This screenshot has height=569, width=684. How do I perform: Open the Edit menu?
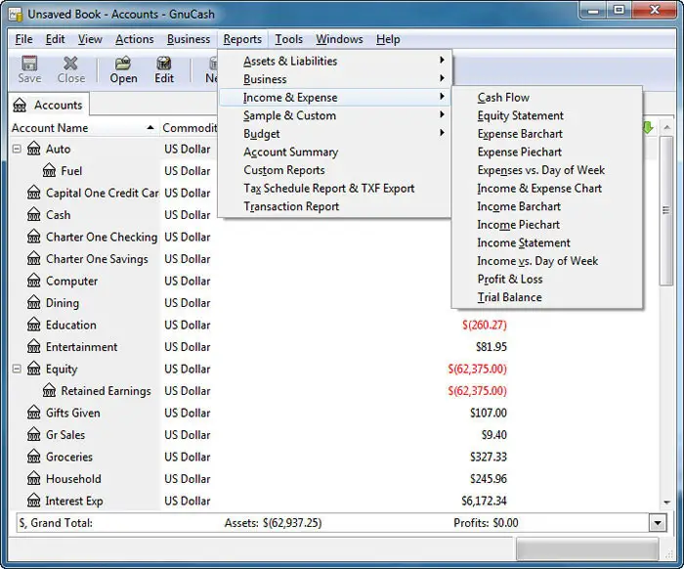[x=55, y=39]
